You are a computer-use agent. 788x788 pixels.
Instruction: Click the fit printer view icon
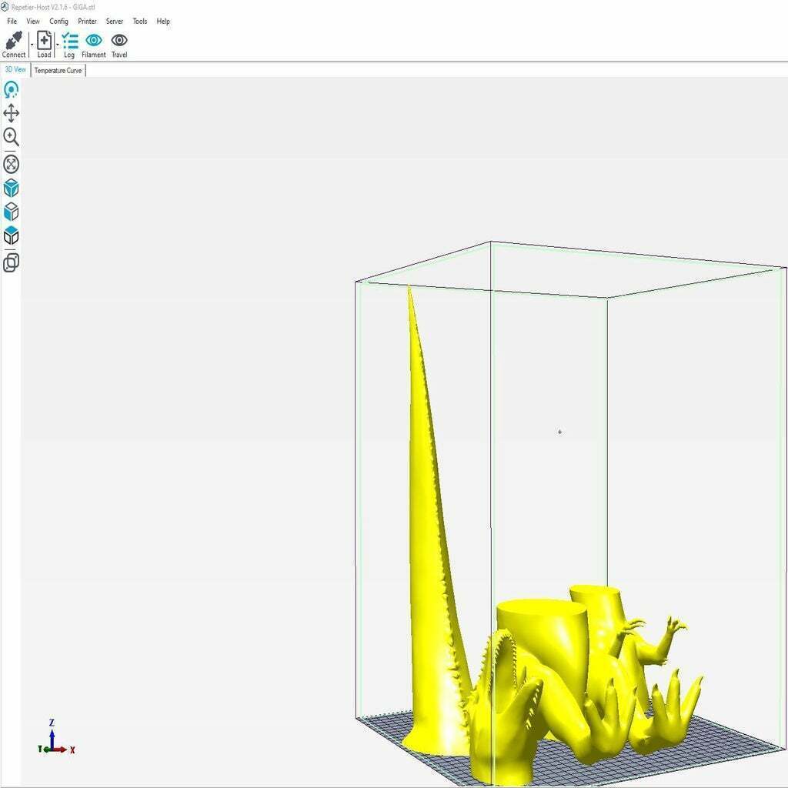(11, 162)
